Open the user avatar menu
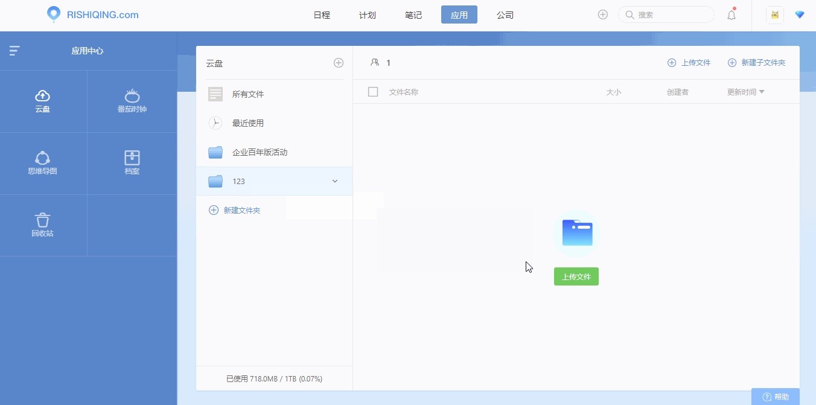Screen dimensions: 816x405 [x=775, y=15]
